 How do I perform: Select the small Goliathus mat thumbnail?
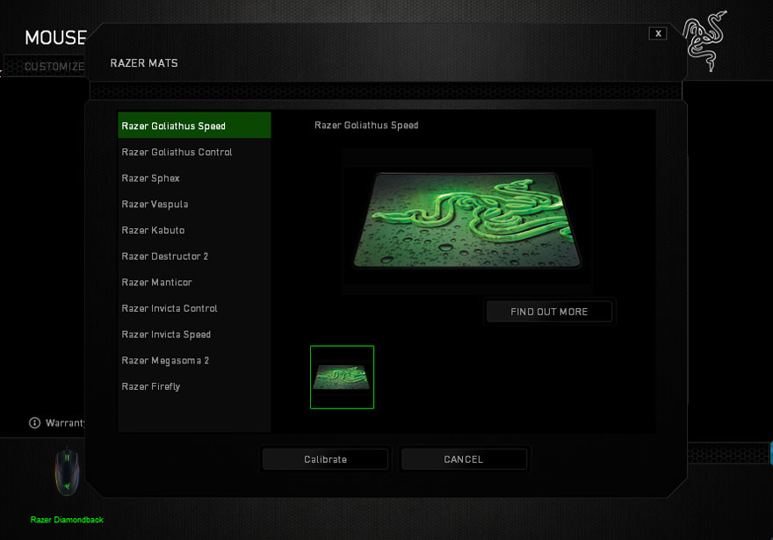(342, 378)
